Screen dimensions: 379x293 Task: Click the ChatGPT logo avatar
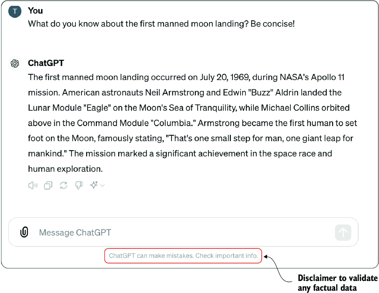(15, 64)
